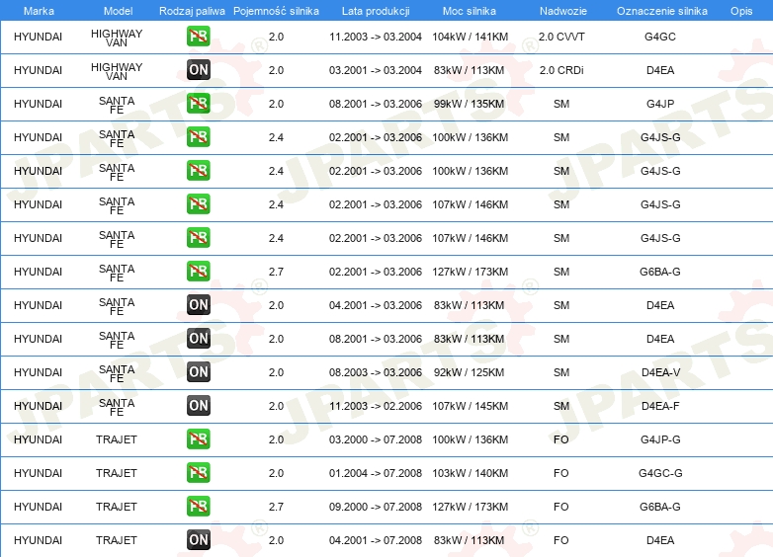Click the PB fuel icon in the G4JP row

tap(198, 104)
